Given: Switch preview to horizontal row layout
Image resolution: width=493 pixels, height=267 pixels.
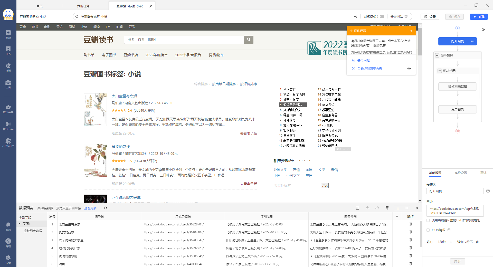Looking at the screenshot, I should 398,208.
